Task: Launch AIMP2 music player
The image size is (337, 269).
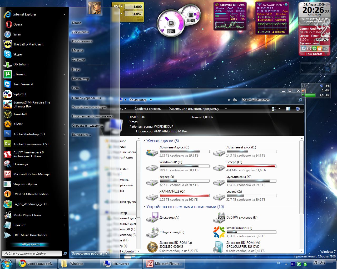Action: tap(34, 124)
